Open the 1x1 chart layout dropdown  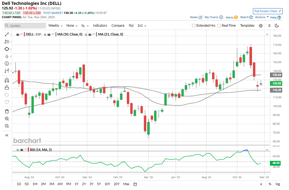point(142,26)
